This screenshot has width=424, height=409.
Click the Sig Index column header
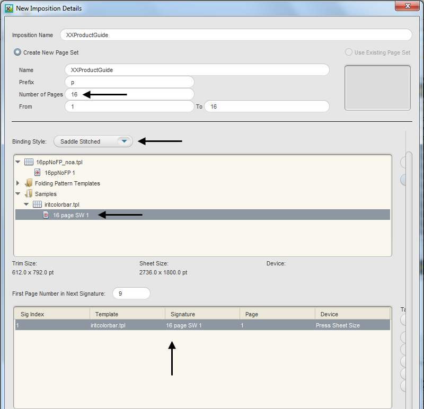point(51,314)
